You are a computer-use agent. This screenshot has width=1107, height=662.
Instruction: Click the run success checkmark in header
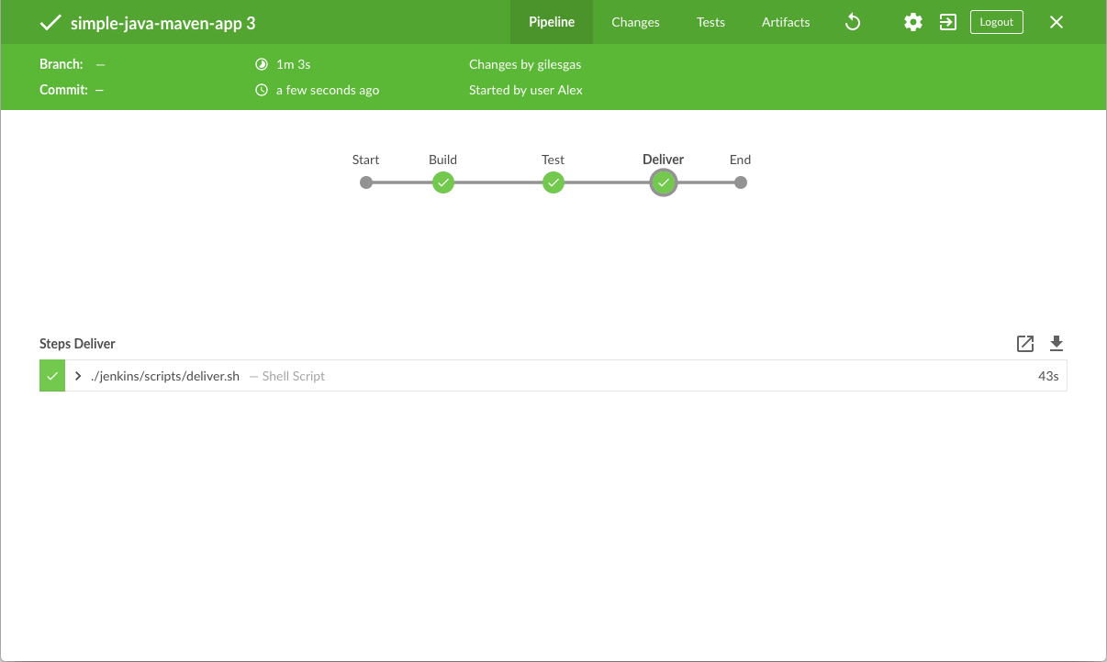click(50, 23)
